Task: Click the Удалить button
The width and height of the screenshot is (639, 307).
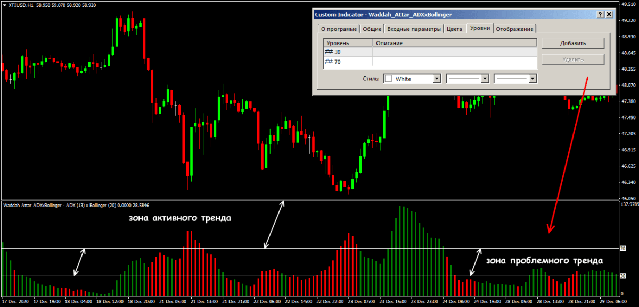Action: click(x=572, y=59)
